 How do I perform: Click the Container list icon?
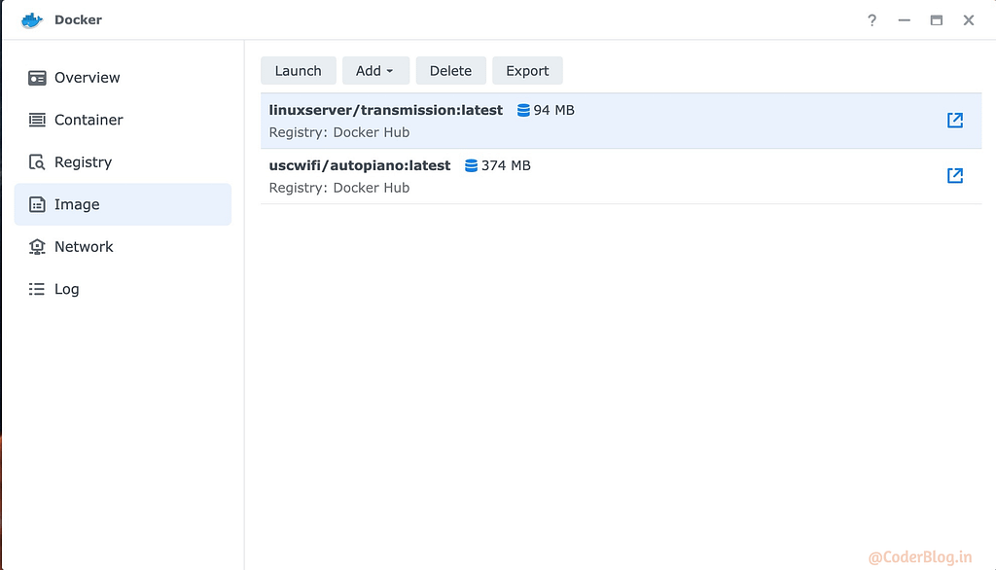point(37,120)
